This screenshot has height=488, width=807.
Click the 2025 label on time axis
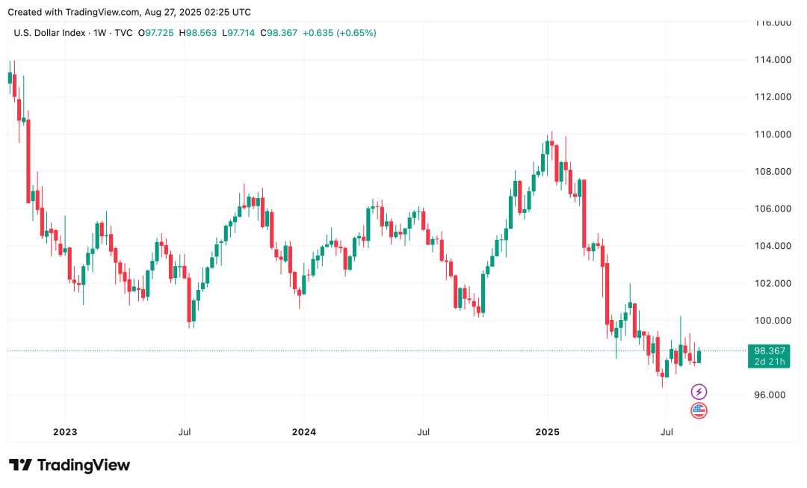point(547,432)
